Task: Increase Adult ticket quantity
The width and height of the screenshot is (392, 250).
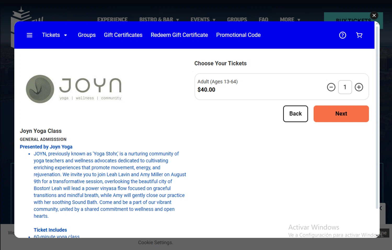Action: coord(359,87)
